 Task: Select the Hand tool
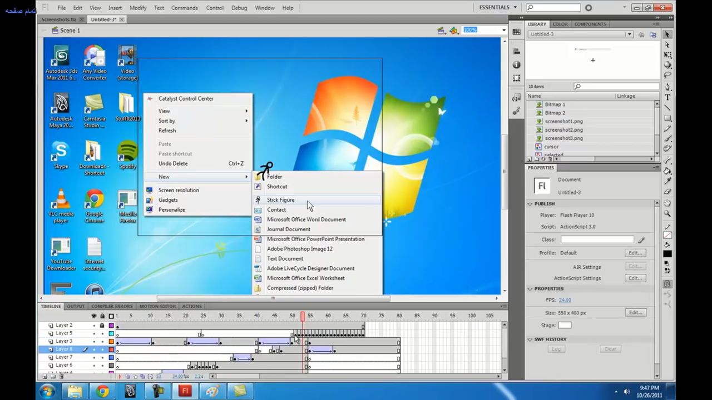pyautogui.click(x=667, y=203)
